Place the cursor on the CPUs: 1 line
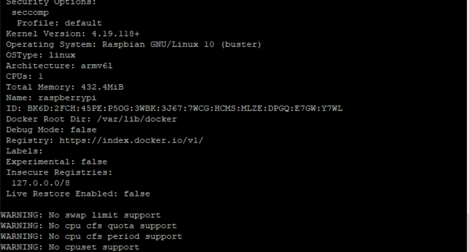The width and height of the screenshot is (469, 252). (24, 76)
